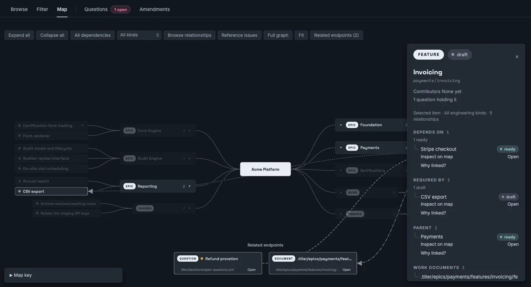Select the CSV export map node
Image resolution: width=531 pixels, height=287 pixels.
tap(51, 191)
